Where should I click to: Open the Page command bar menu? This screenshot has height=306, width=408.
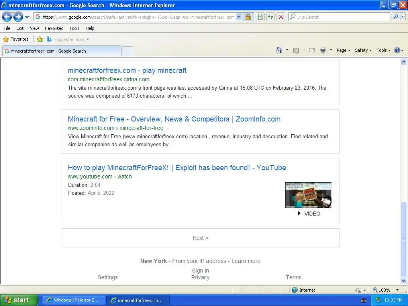[x=343, y=50]
